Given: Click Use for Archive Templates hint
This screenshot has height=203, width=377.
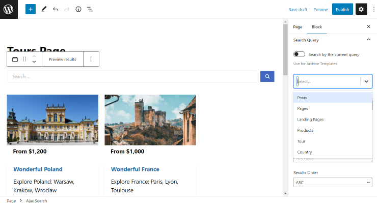Looking at the screenshot, I should 315,64.
